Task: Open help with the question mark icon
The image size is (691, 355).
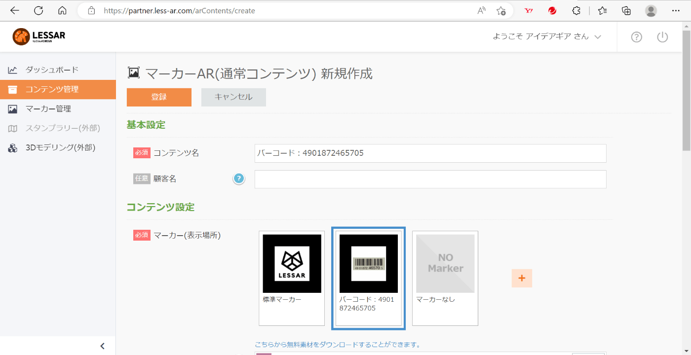Action: tap(637, 37)
